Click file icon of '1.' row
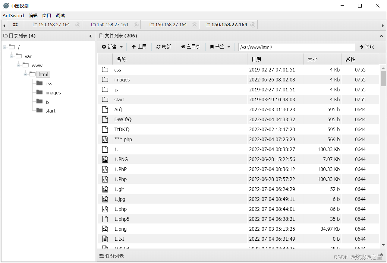The image size is (387, 263). (x=105, y=149)
